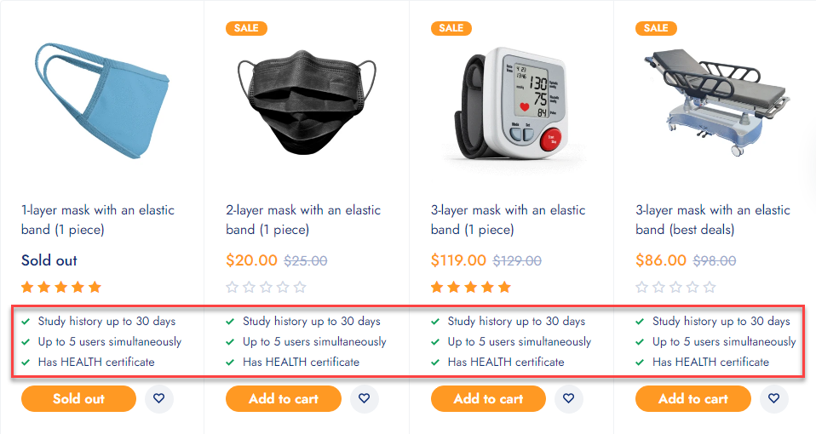Screen dimensions: 816x434
Task: Click the Sold out orange button
Action: pyautogui.click(x=78, y=398)
